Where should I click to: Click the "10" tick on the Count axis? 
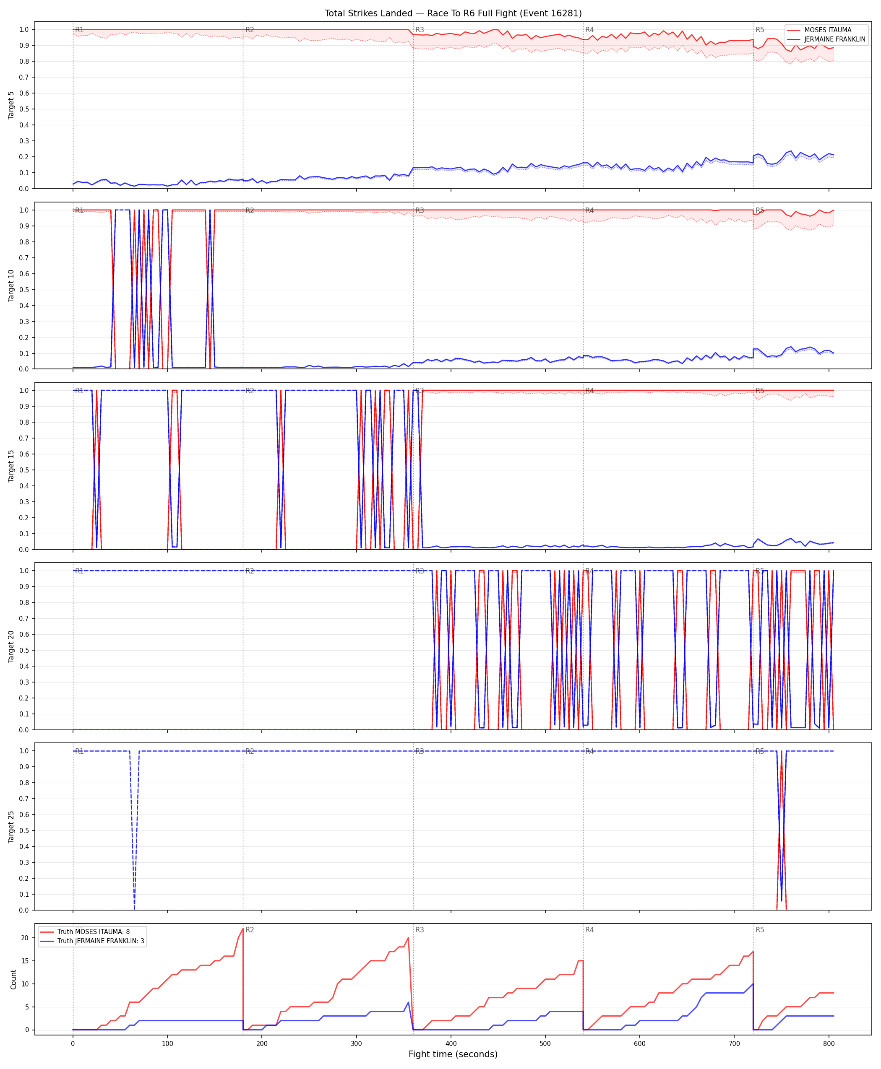[25, 984]
